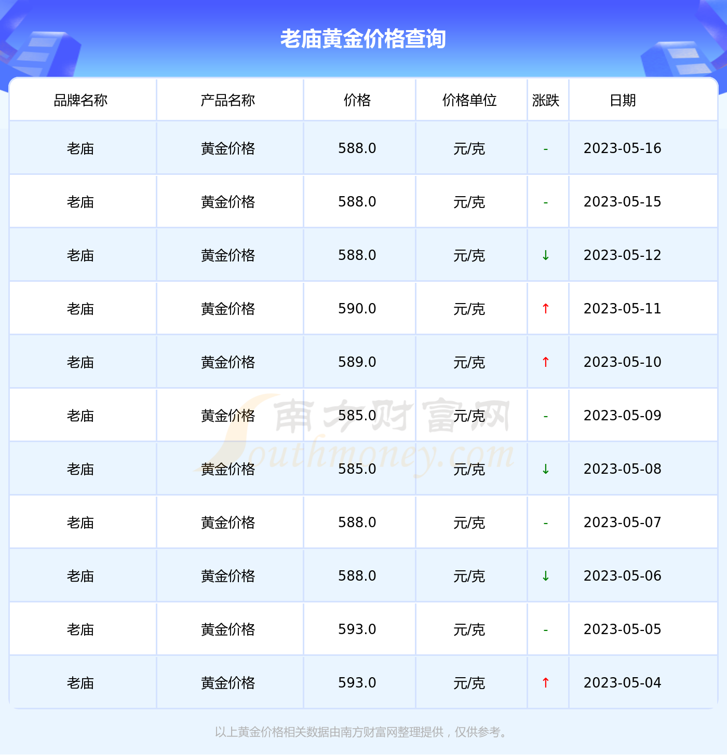Click 黄金价格 in the 2023-05-05 row
The width and height of the screenshot is (727, 755).
[x=228, y=630]
